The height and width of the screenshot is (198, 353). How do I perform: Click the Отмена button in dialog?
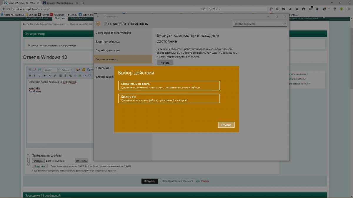226,125
